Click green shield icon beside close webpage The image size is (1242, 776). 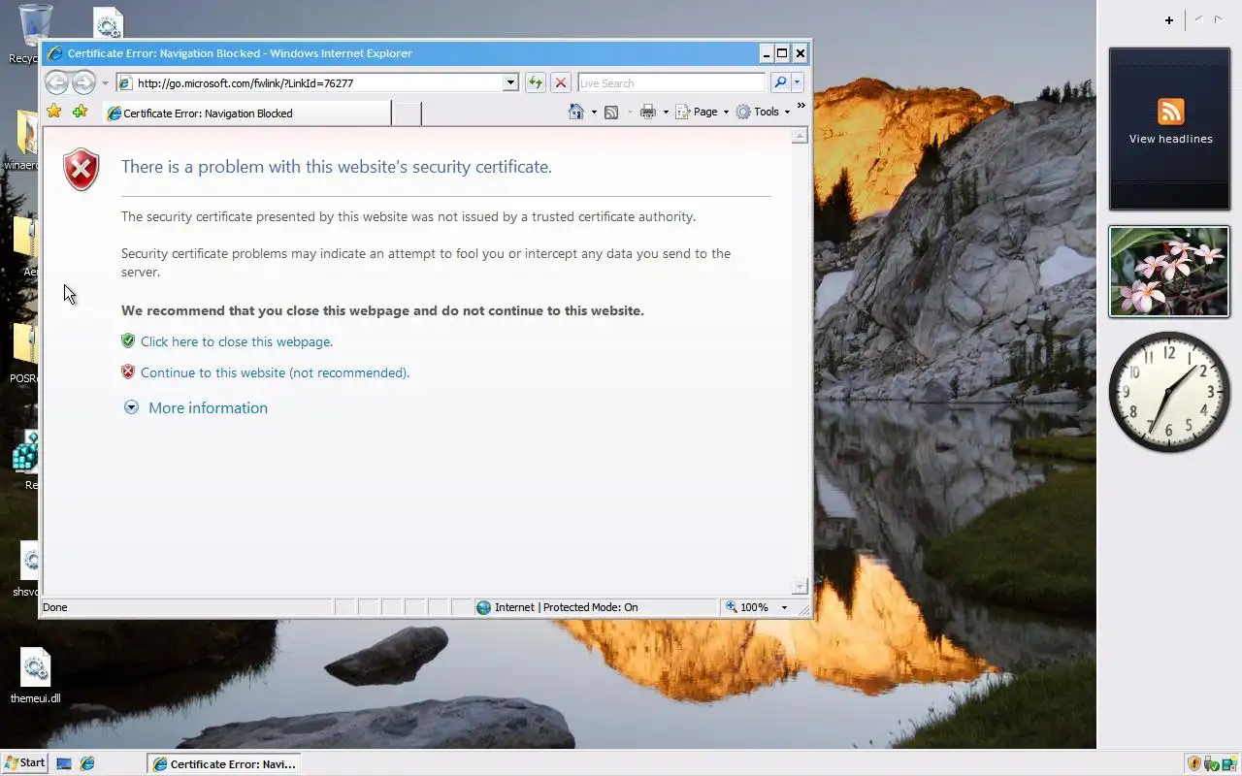click(x=128, y=340)
